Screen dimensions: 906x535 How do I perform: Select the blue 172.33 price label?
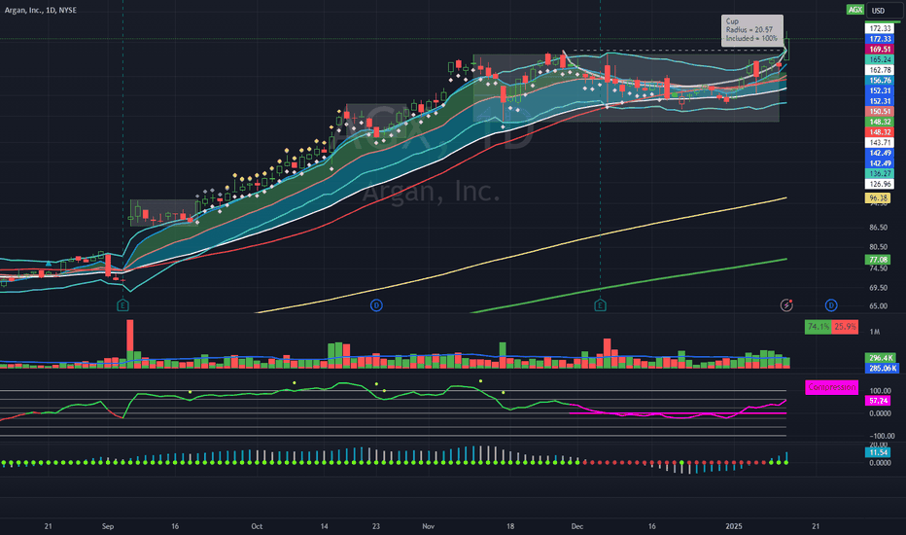pos(880,39)
